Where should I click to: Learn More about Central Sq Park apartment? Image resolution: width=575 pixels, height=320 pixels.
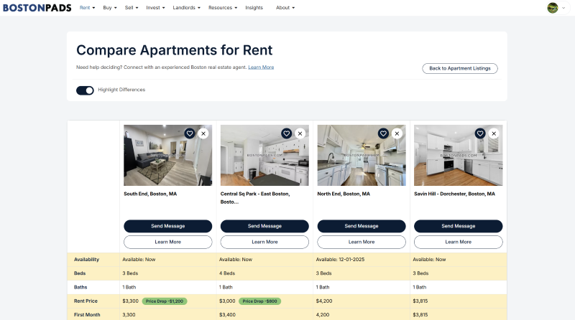(x=264, y=242)
